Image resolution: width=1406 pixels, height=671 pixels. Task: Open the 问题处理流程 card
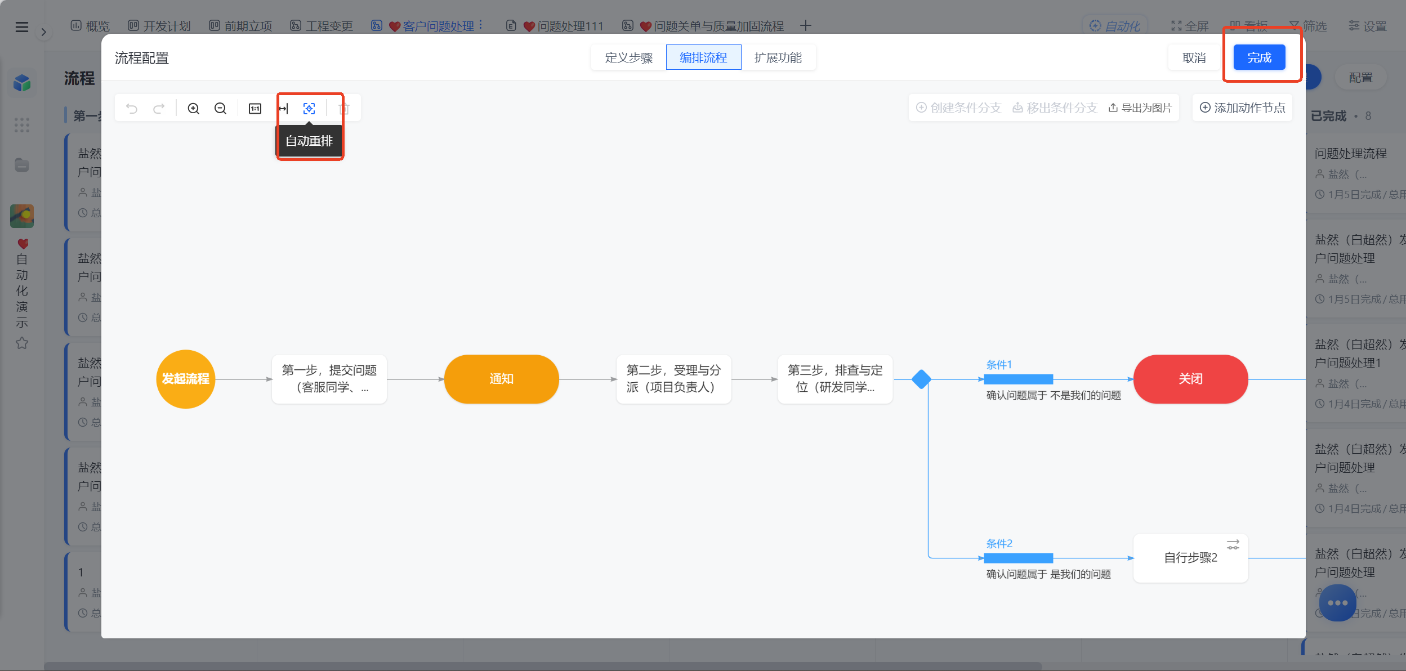[x=1356, y=173]
